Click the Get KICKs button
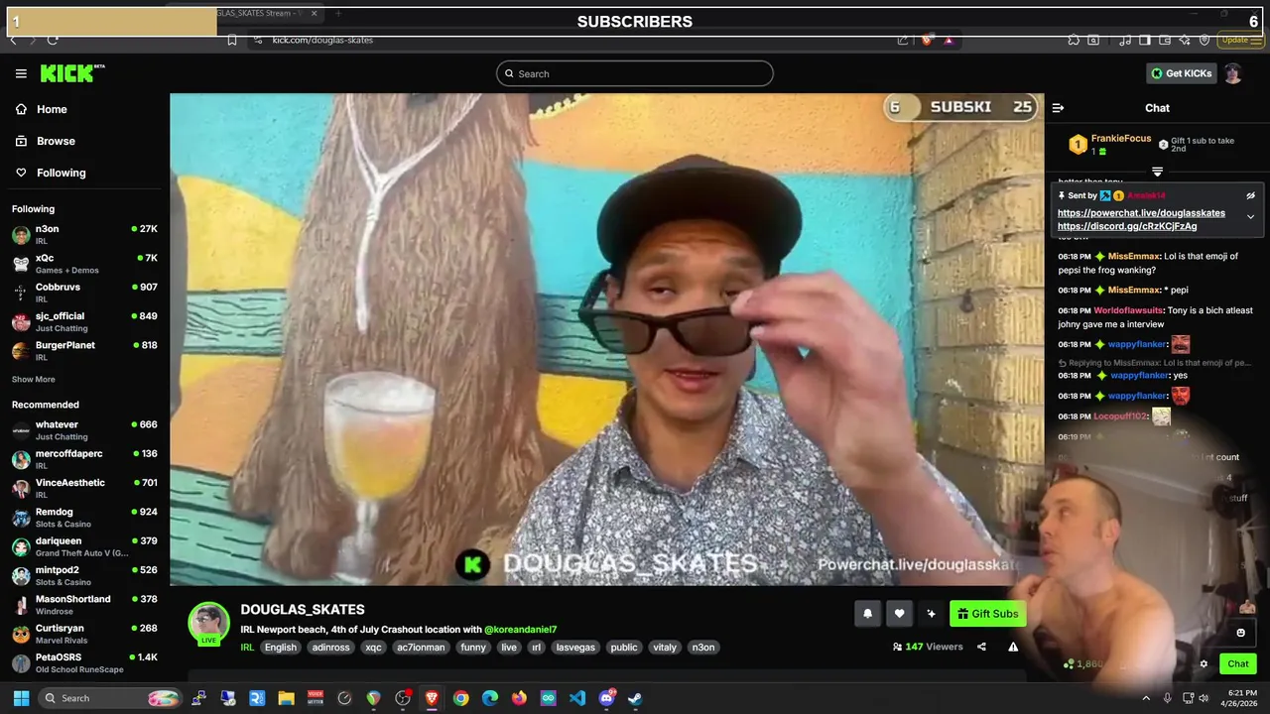1270x714 pixels. pos(1181,73)
